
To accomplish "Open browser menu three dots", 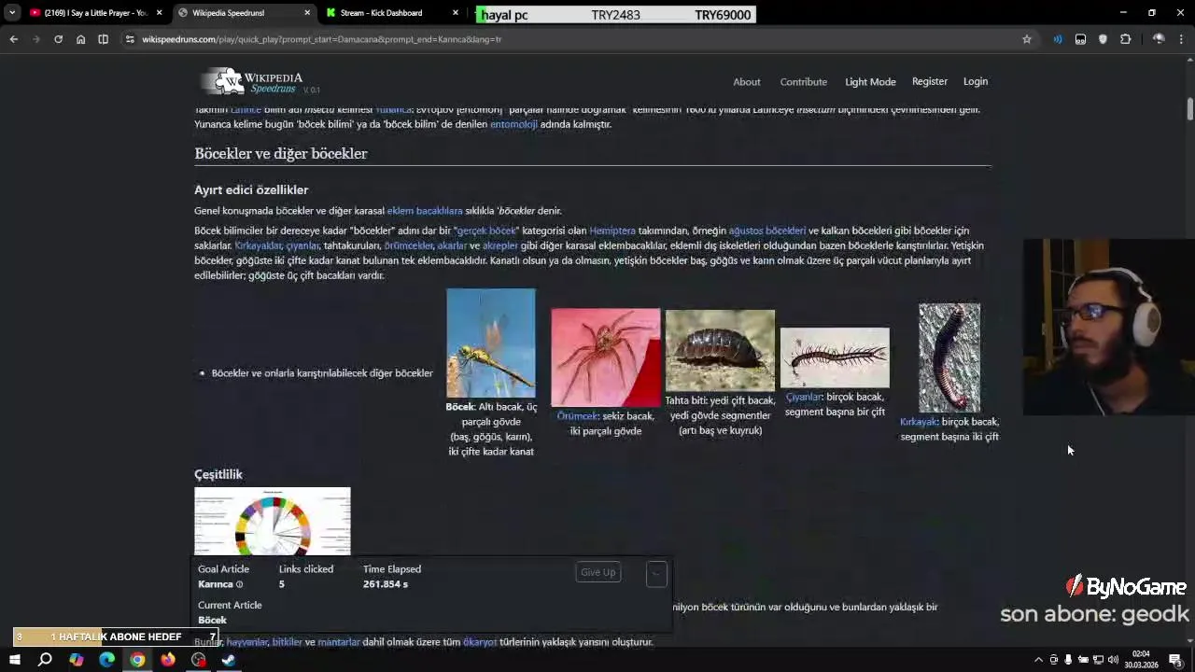I will [x=1182, y=39].
